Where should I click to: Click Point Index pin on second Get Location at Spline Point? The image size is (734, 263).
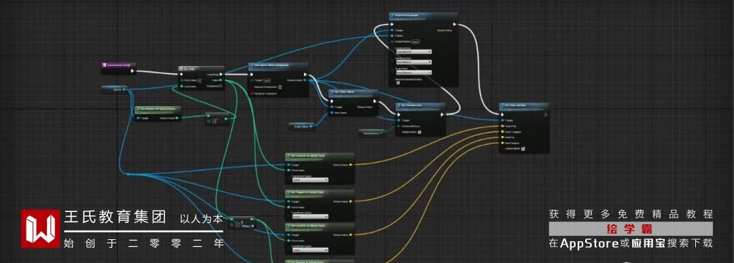click(288, 241)
